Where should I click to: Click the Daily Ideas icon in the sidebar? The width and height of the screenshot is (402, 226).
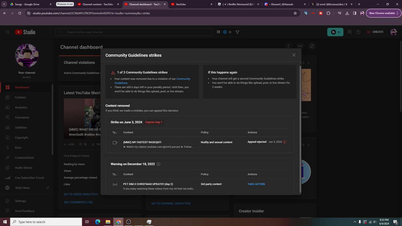(7, 188)
